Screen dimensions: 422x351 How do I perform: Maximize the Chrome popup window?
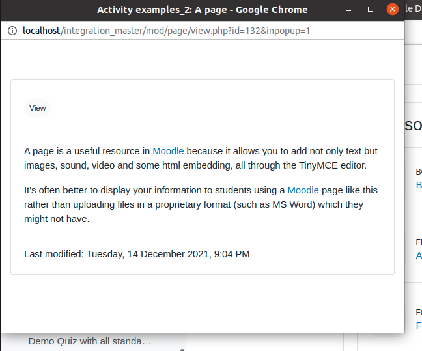[371, 9]
